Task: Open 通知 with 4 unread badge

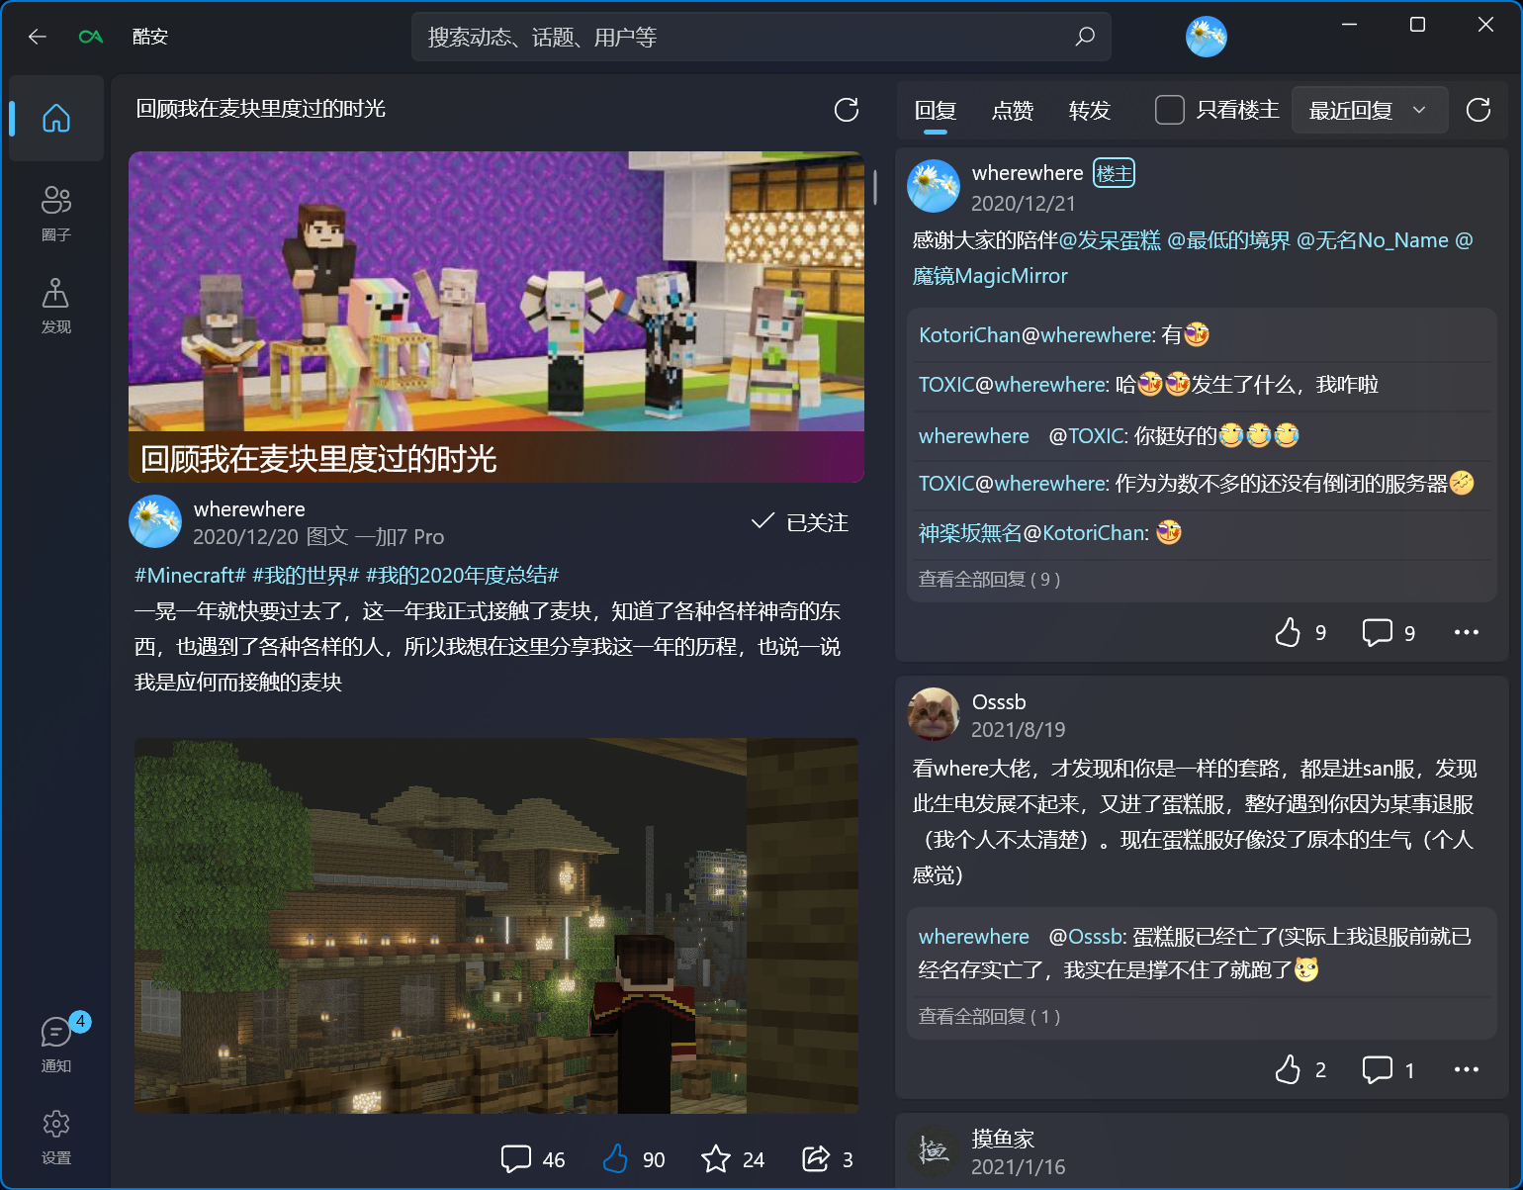Action: click(x=56, y=1044)
